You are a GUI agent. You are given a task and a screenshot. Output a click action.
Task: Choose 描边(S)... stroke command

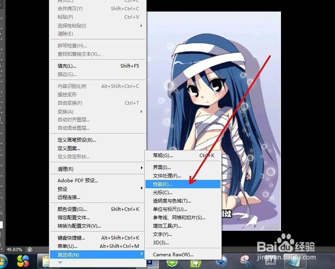[x=97, y=74]
